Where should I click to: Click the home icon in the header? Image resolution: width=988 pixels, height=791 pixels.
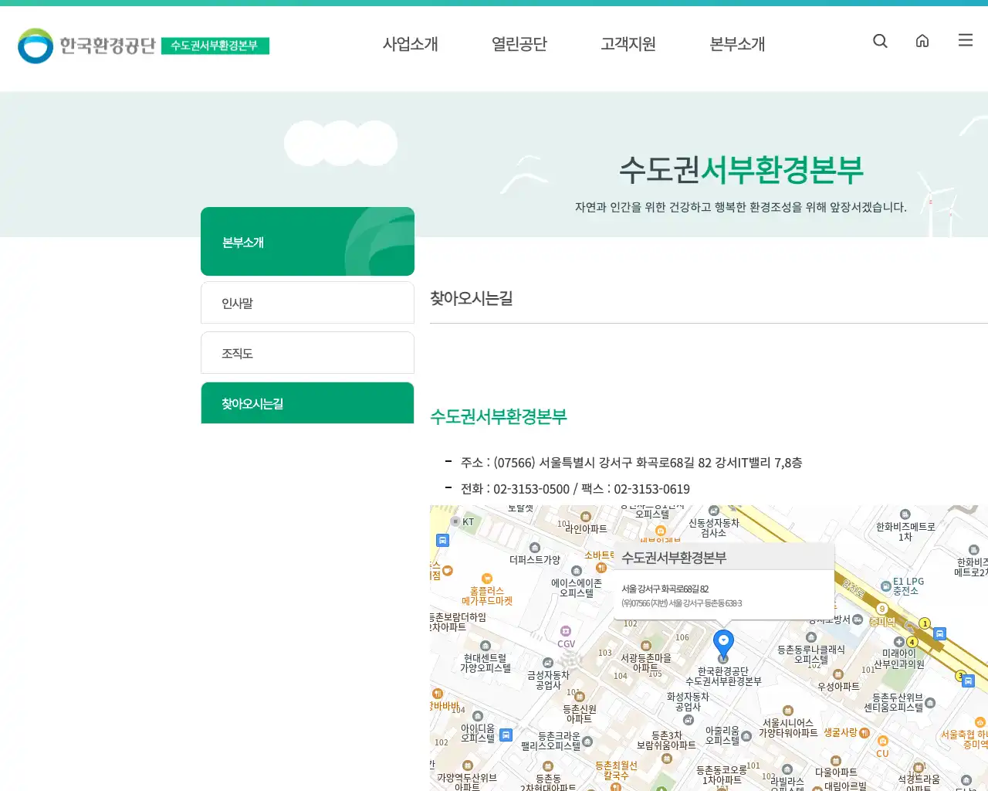tap(922, 41)
